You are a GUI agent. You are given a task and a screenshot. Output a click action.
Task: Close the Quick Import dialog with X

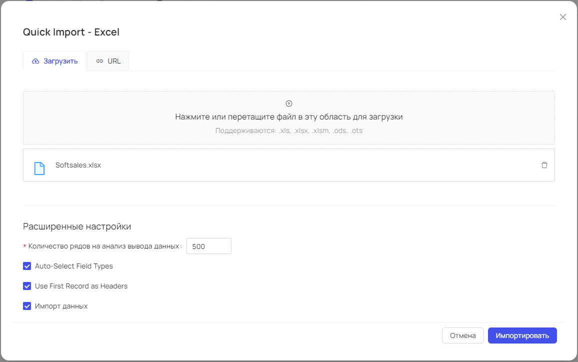pos(562,17)
